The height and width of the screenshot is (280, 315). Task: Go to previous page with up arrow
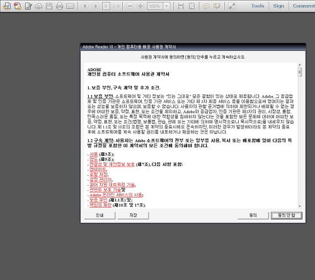pyautogui.click(x=85, y=6)
